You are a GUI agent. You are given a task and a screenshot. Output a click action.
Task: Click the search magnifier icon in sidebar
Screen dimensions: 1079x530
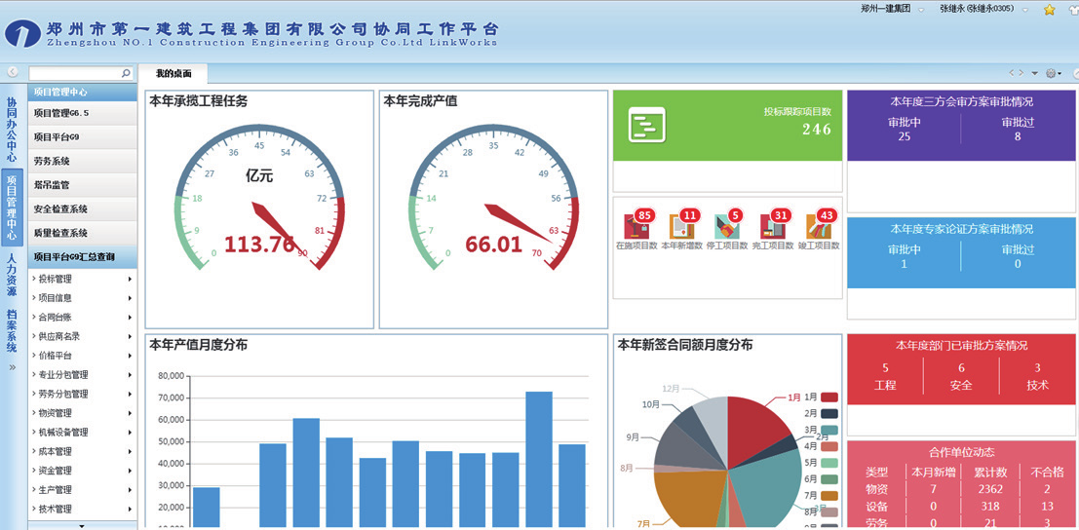pos(126,73)
